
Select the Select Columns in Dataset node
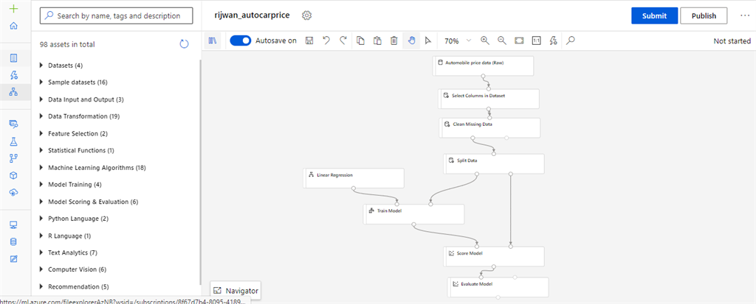pyautogui.click(x=489, y=99)
